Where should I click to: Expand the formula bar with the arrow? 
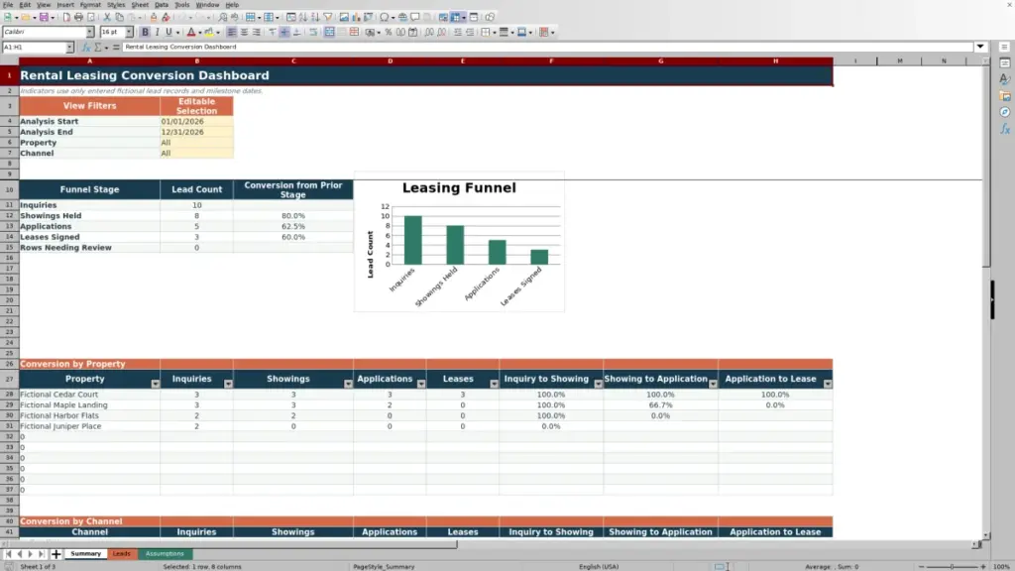point(980,47)
